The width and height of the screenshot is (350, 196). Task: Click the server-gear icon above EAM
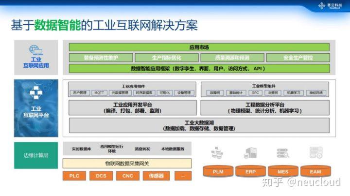pyautogui.click(x=316, y=152)
